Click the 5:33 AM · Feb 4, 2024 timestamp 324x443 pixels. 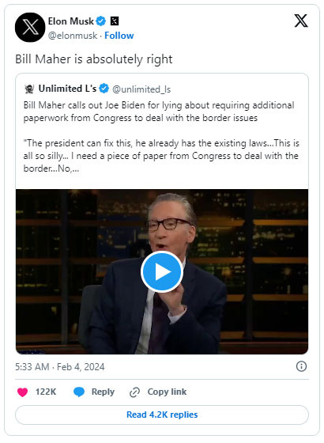click(60, 367)
